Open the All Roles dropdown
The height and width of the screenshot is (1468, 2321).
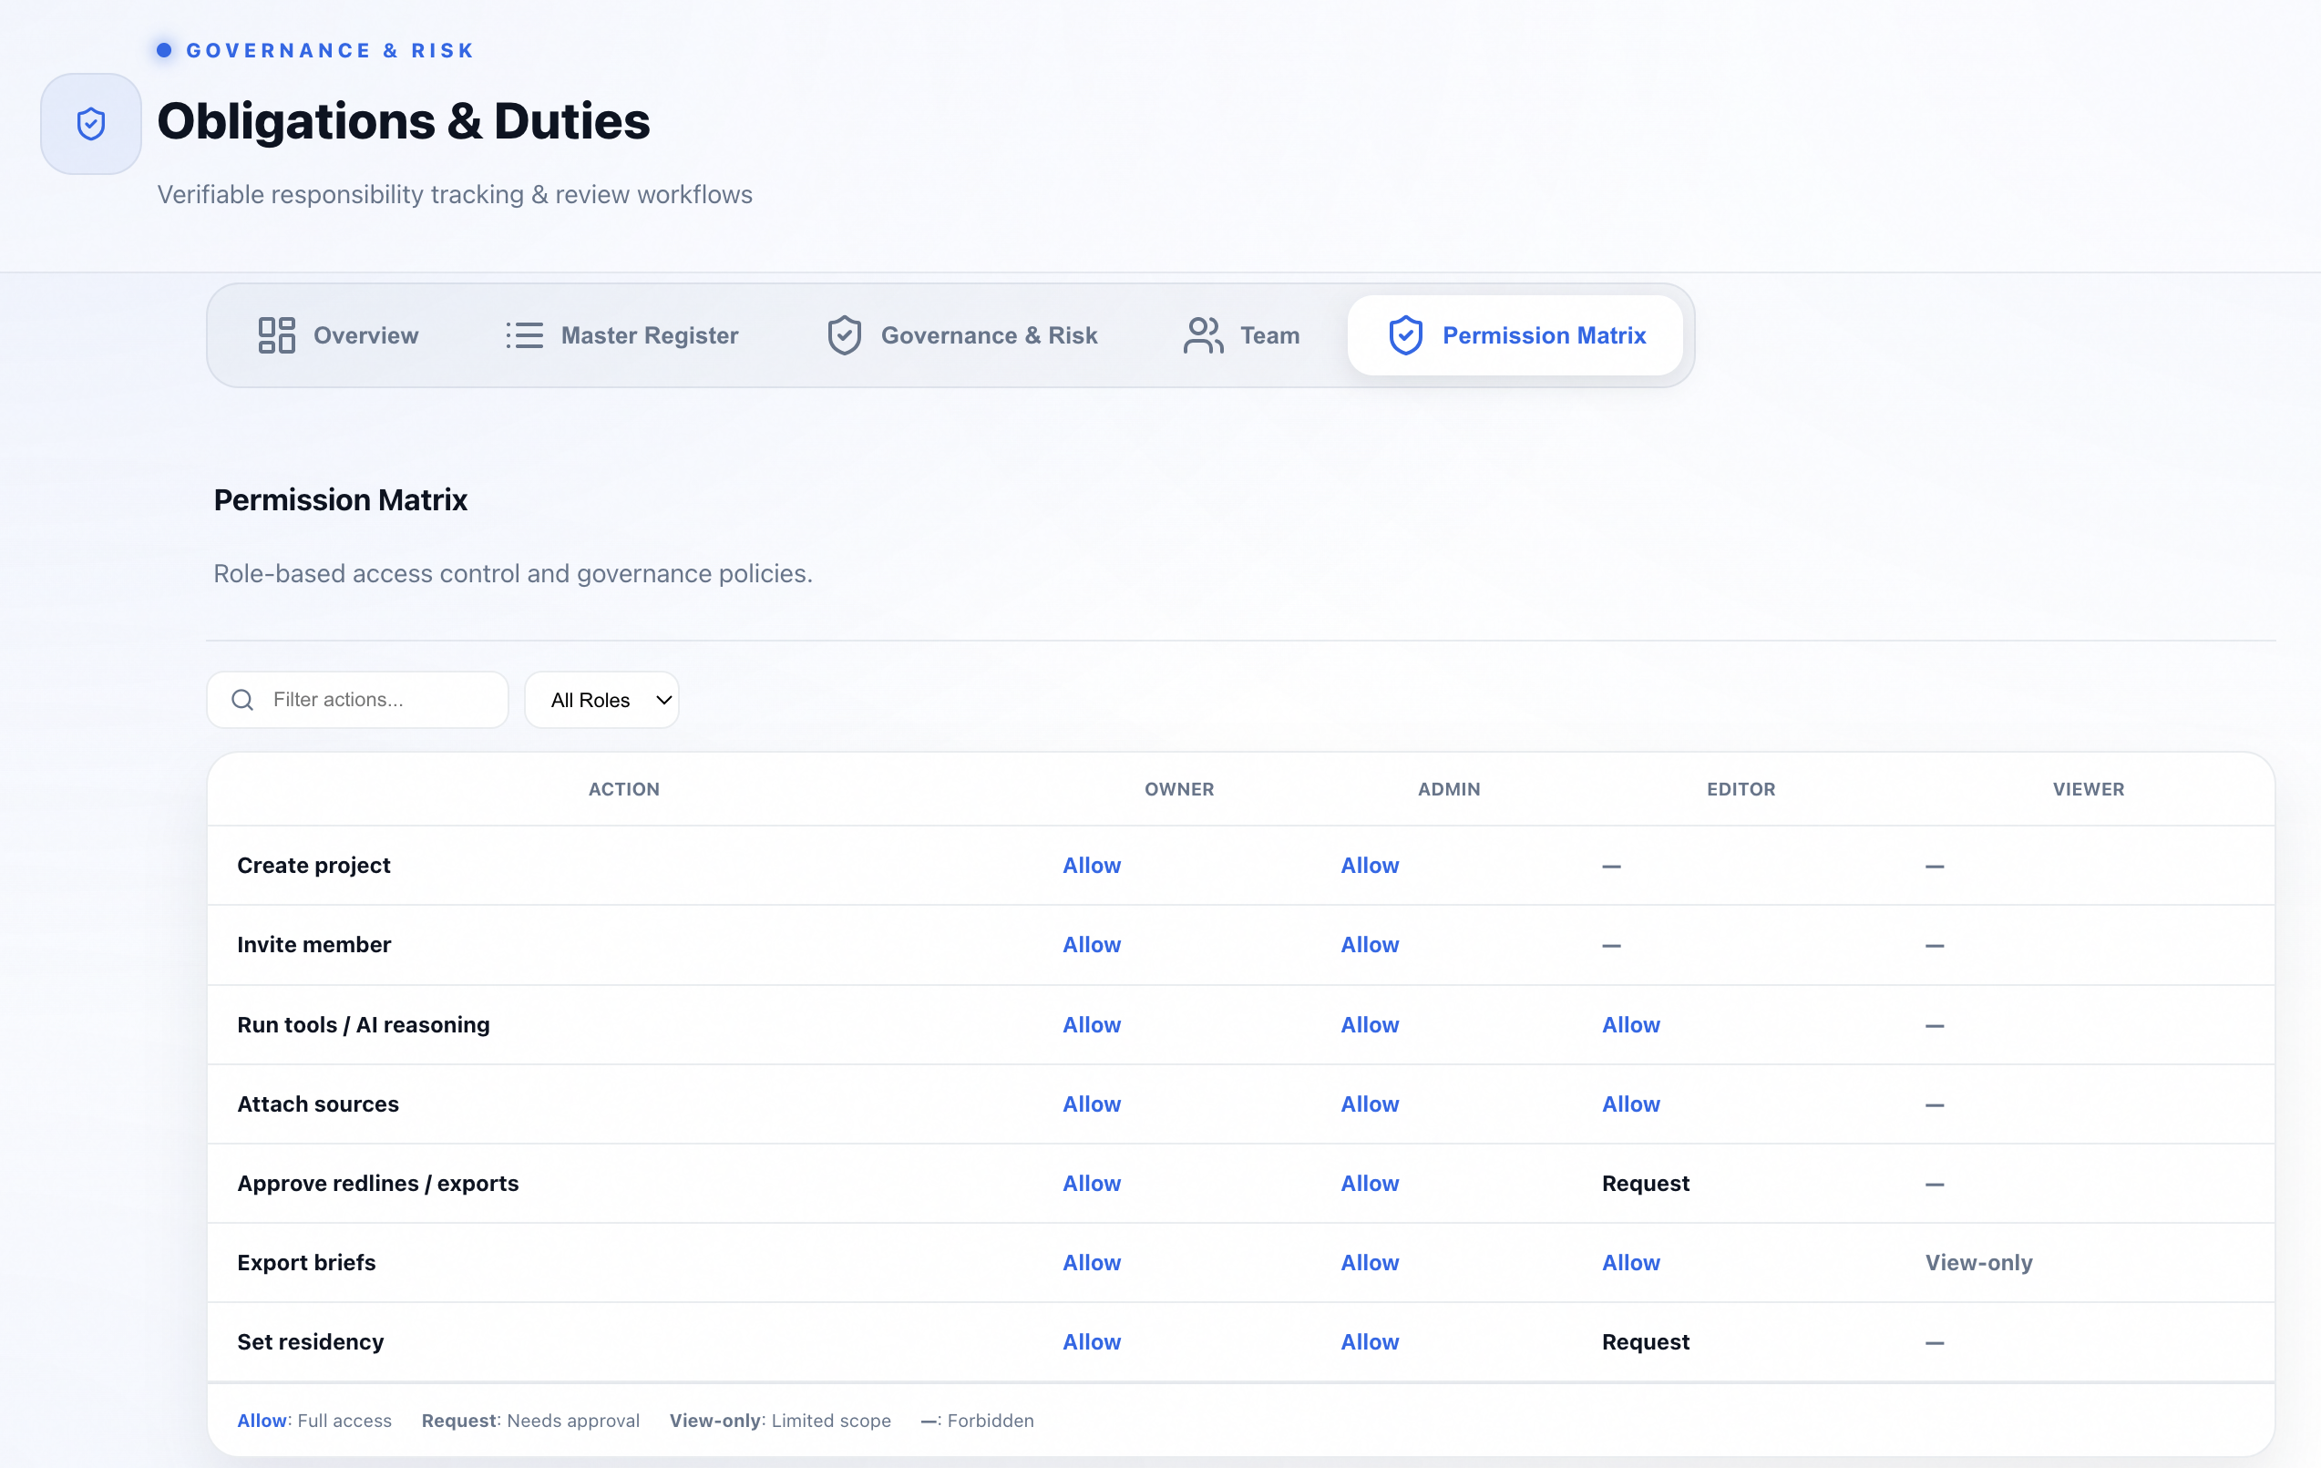pyautogui.click(x=601, y=700)
